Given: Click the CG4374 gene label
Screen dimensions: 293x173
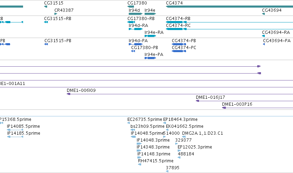Looking at the screenshot, I should coord(174,3).
